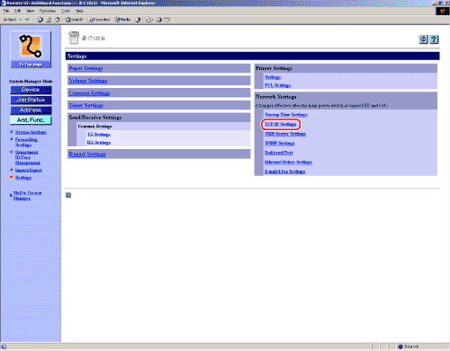Open the View menu
The height and width of the screenshot is (351, 450).
[31, 11]
